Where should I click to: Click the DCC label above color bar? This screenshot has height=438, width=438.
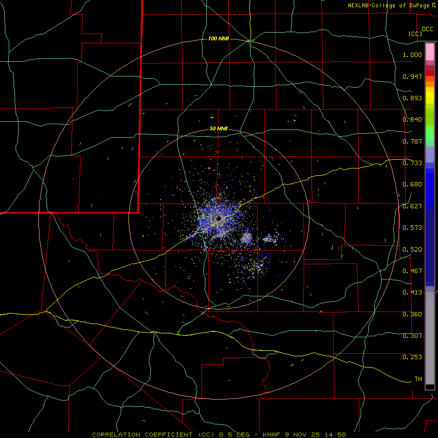(428, 29)
